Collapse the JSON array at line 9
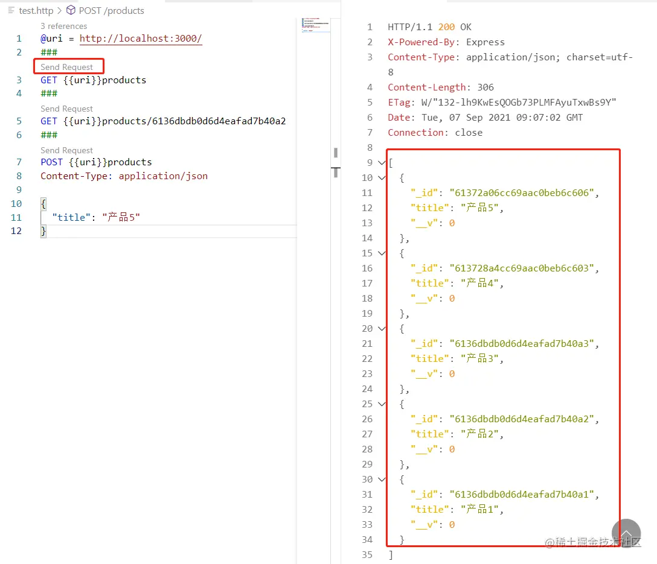Image resolution: width=657 pixels, height=564 pixels. (x=382, y=163)
